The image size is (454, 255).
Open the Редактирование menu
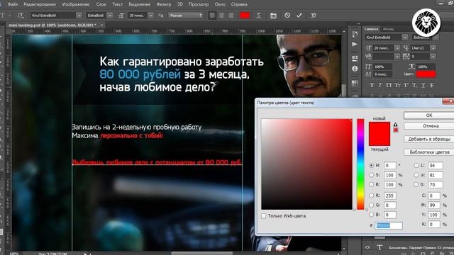pyautogui.click(x=40, y=4)
